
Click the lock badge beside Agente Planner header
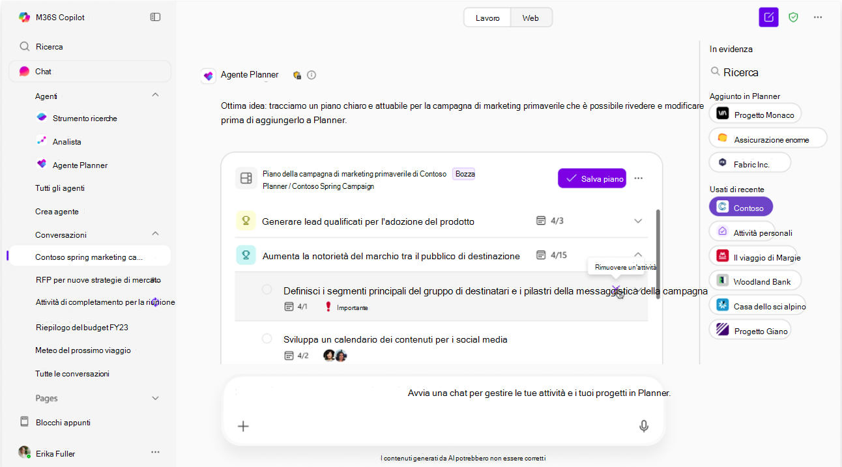point(297,75)
